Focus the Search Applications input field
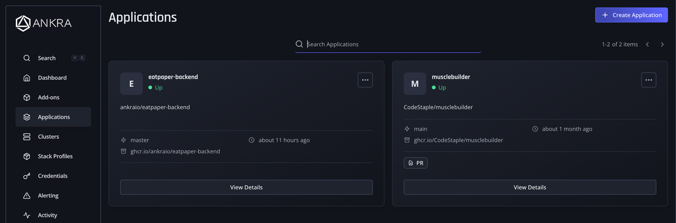The width and height of the screenshot is (676, 223). 388,44
